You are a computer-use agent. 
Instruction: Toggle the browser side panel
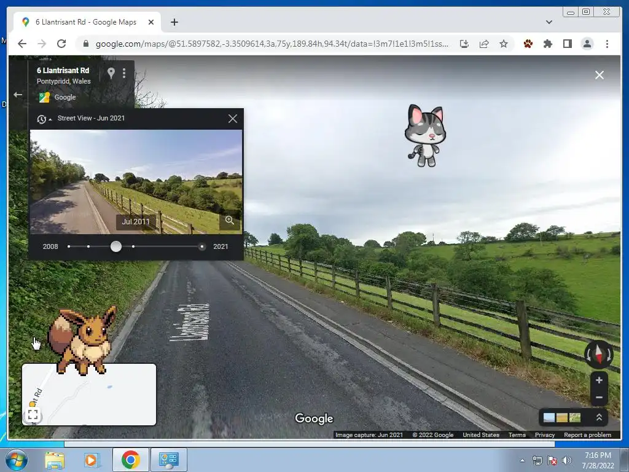[567, 44]
